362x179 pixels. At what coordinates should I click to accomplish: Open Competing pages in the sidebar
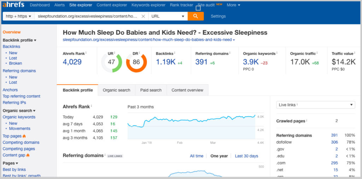(x=19, y=149)
